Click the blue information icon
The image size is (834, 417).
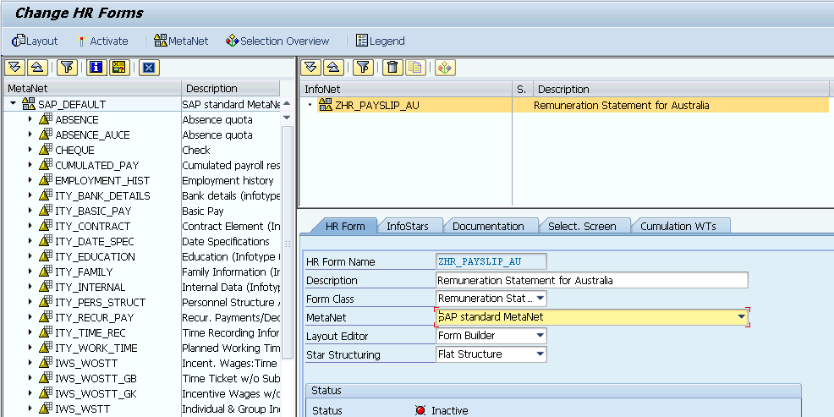coord(96,68)
